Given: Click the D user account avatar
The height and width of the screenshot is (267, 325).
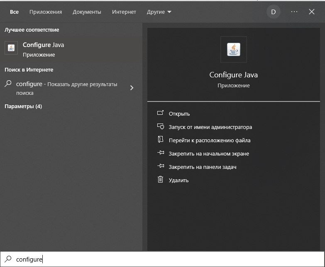Looking at the screenshot, I should click(274, 12).
